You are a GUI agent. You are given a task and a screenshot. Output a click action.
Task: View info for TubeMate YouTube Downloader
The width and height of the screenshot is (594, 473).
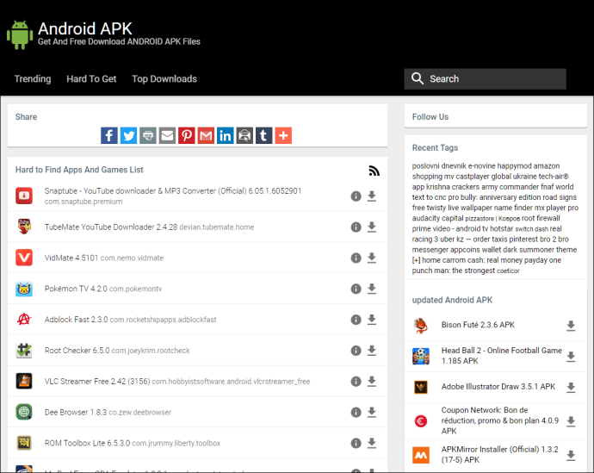coord(356,227)
